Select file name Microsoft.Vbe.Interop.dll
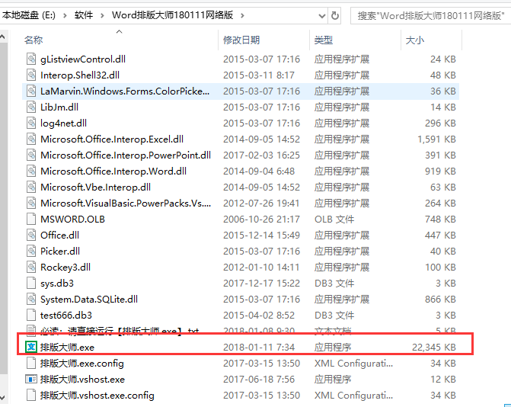The image size is (511, 407). (95, 187)
